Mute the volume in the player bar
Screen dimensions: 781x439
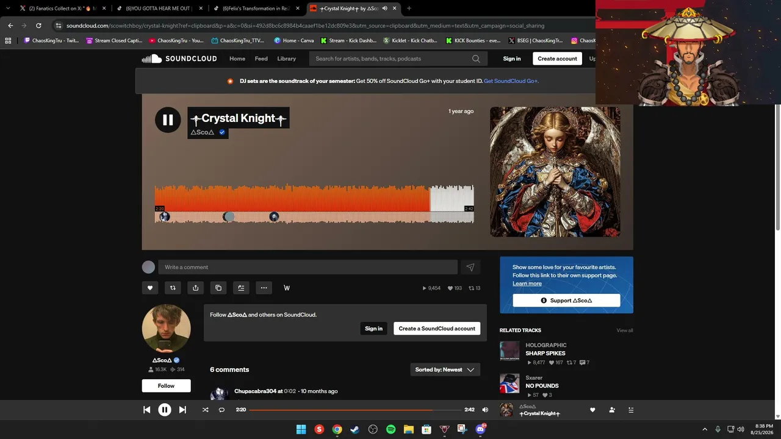(x=485, y=410)
